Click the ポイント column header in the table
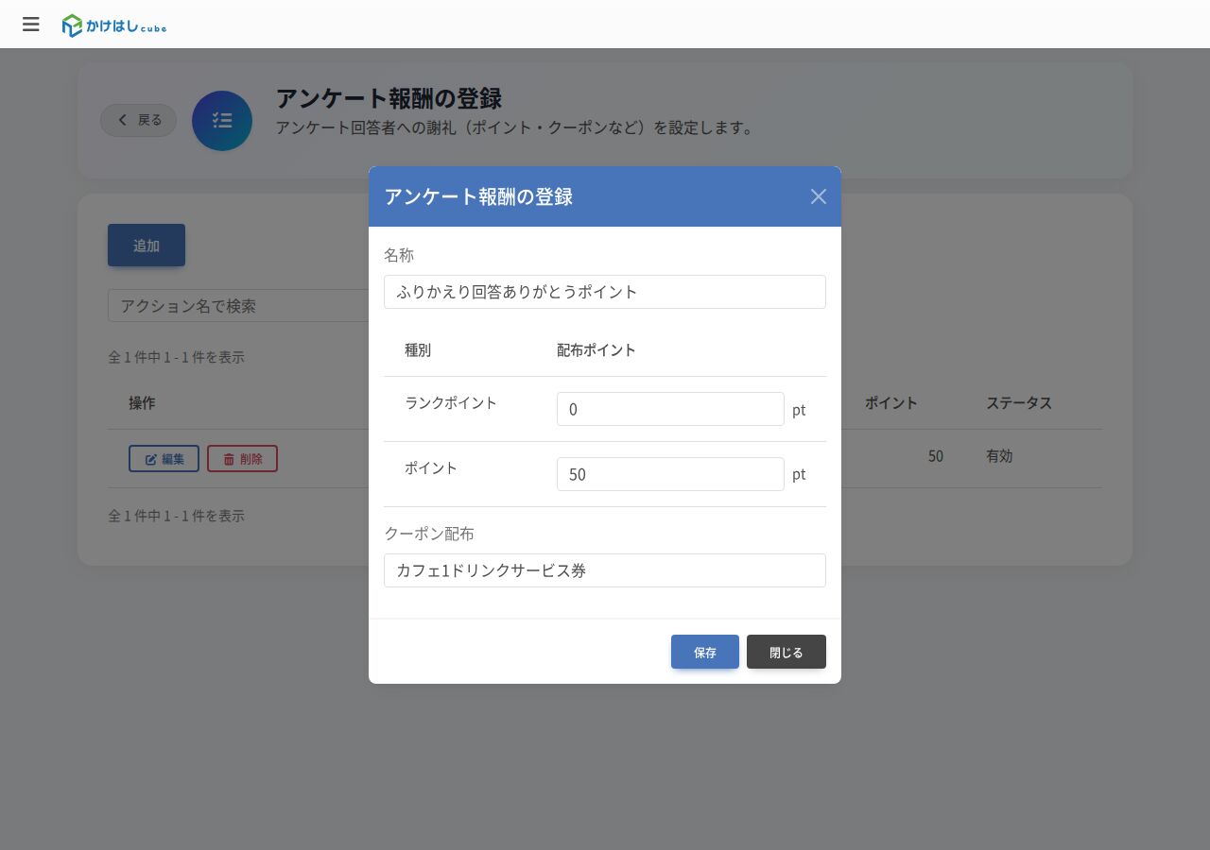 [x=891, y=403]
